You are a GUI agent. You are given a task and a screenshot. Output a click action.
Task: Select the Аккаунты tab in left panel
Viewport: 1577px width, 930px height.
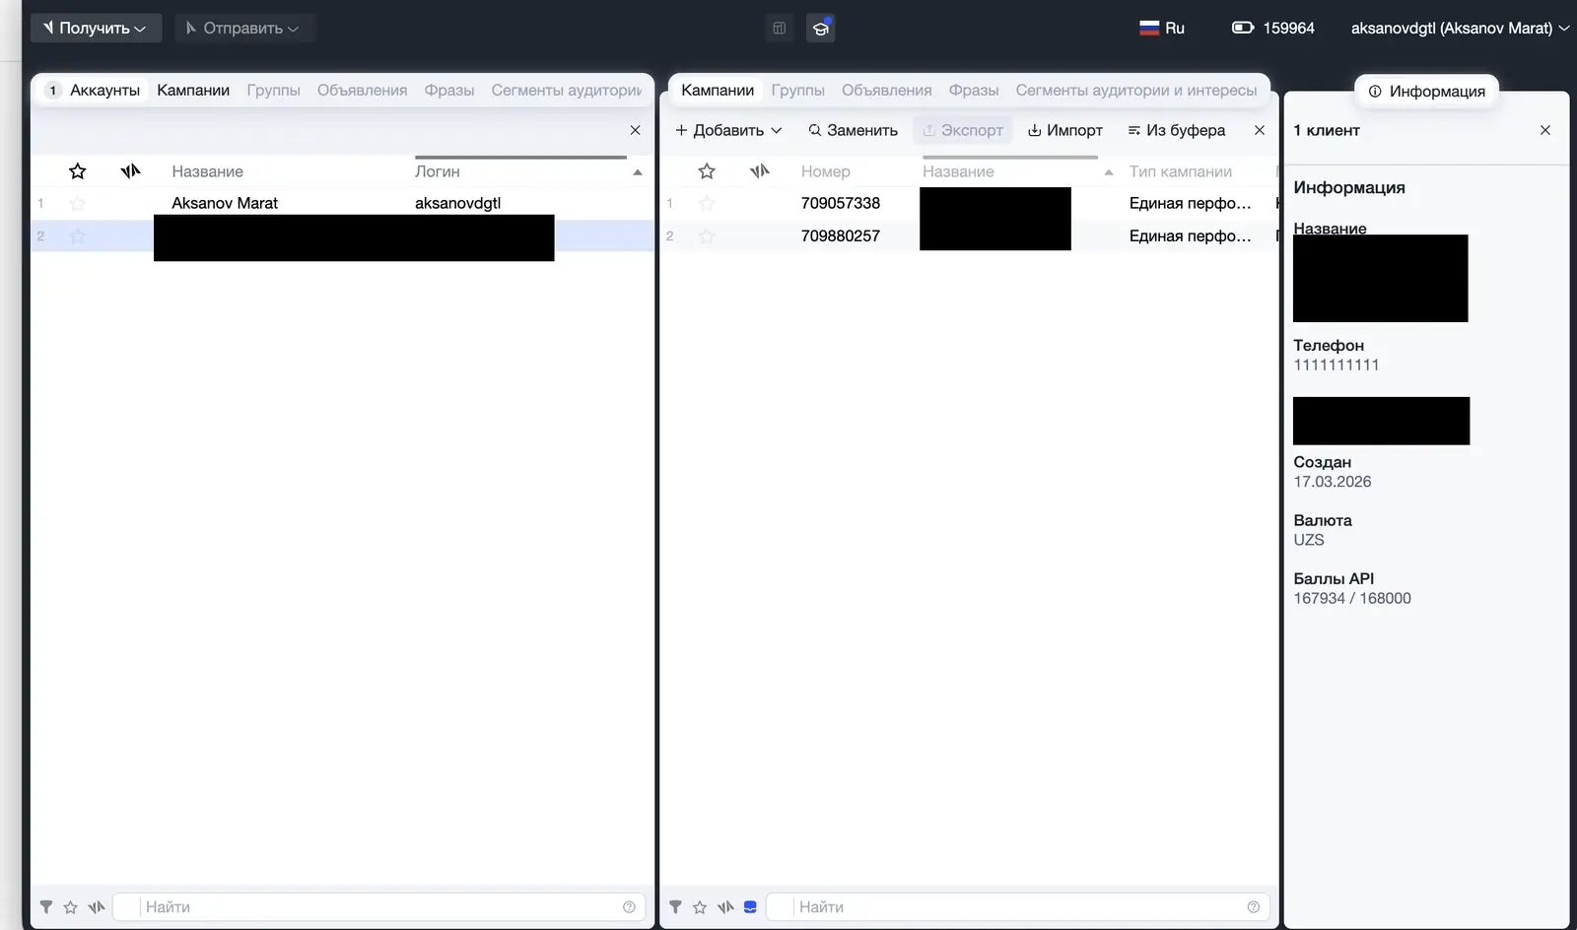[94, 90]
